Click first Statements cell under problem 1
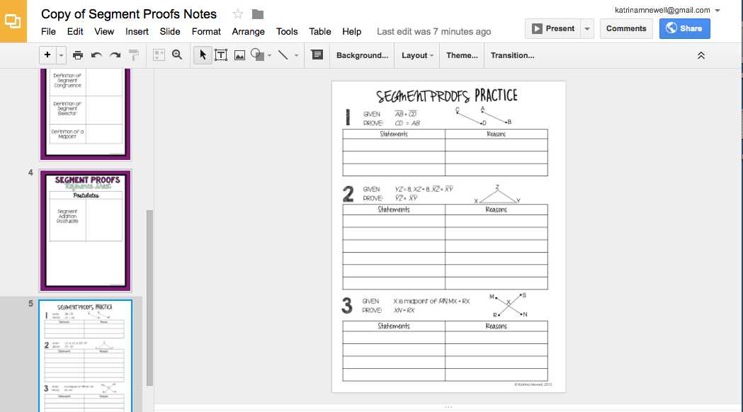Screen dimensions: 743x412 tap(394, 145)
